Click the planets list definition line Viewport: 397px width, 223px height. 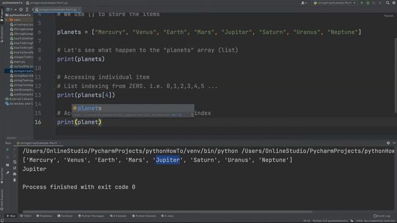coord(209,32)
